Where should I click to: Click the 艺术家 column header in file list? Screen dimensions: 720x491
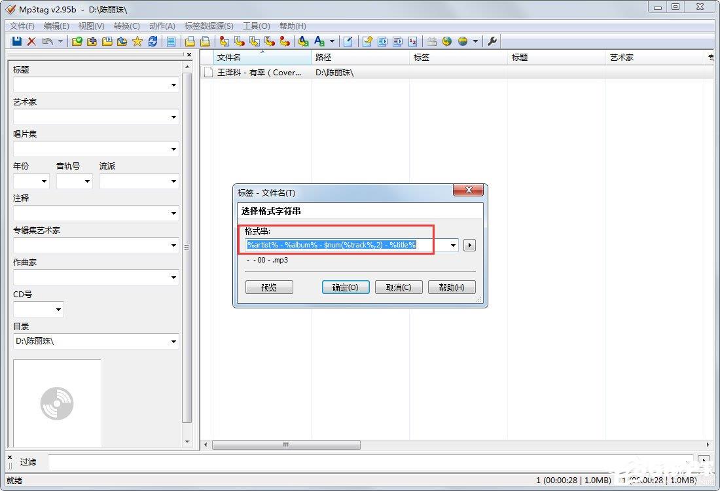[x=655, y=58]
